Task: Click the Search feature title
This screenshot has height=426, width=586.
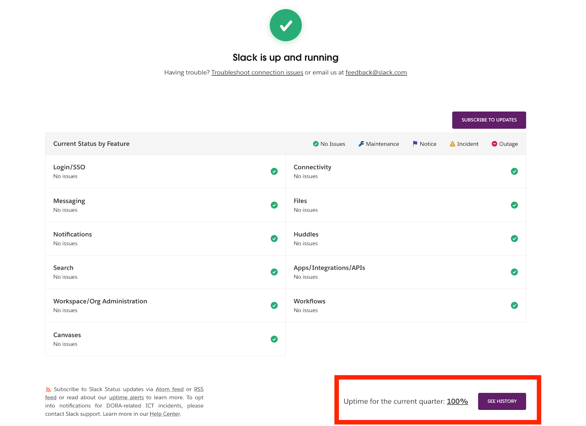Action: [x=63, y=268]
